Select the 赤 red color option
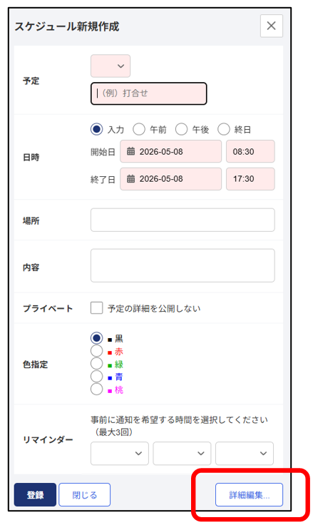The width and height of the screenshot is (313, 525). click(x=96, y=351)
